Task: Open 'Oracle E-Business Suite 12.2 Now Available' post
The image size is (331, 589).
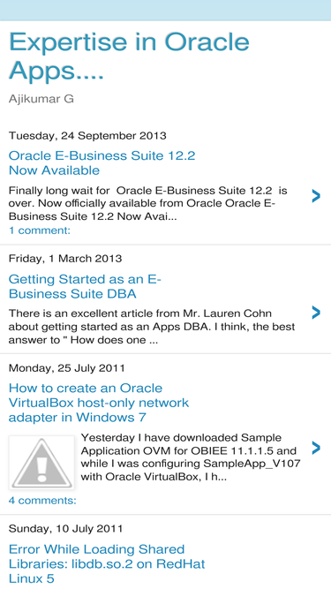Action: 102,162
